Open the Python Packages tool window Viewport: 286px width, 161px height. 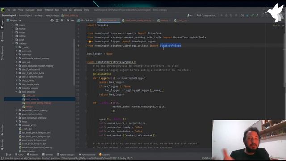(66, 155)
